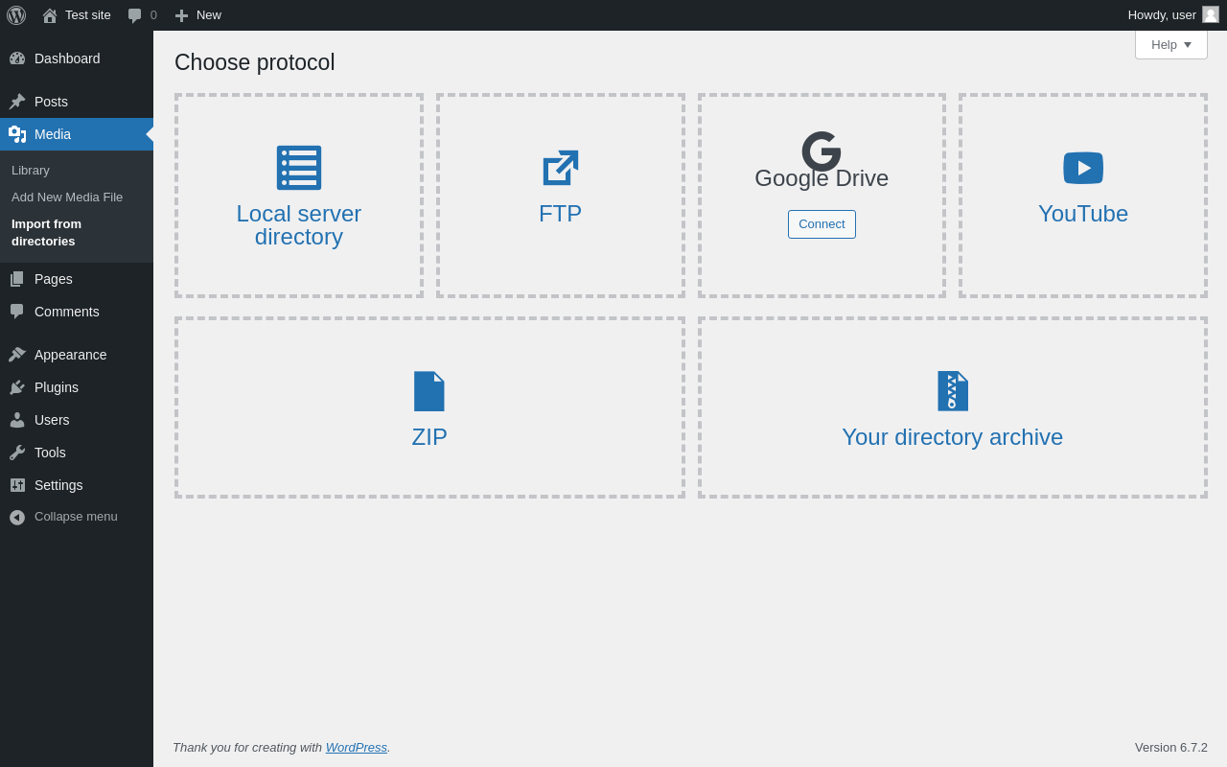
Task: Click the Users person icon
Action: 17,420
